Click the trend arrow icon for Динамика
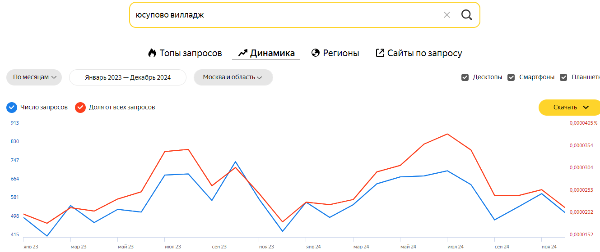Image resolution: width=600 pixels, height=252 pixels. [x=243, y=53]
